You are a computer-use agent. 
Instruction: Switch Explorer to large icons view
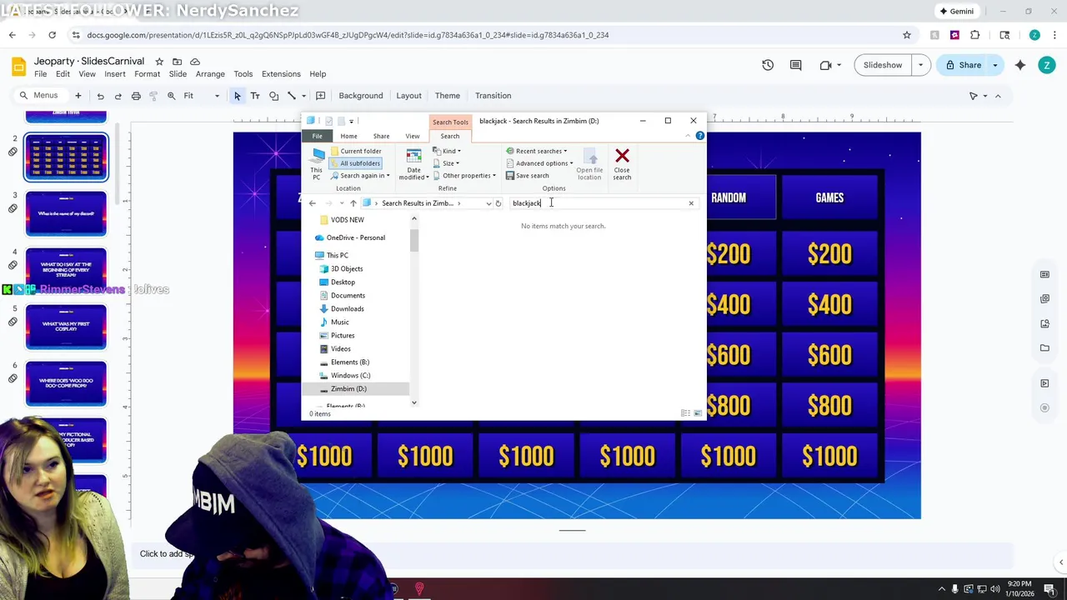pos(698,413)
